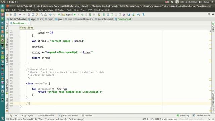Toggle the Structure tool window
215x121 pixels.
pyautogui.click(x=7, y=44)
